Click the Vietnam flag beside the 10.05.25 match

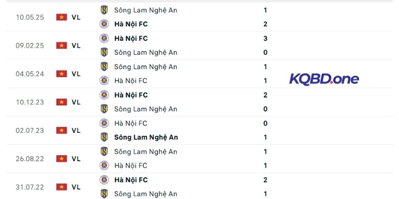pos(62,17)
